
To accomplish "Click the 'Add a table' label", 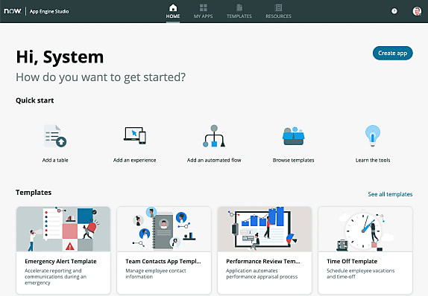I will [55, 160].
